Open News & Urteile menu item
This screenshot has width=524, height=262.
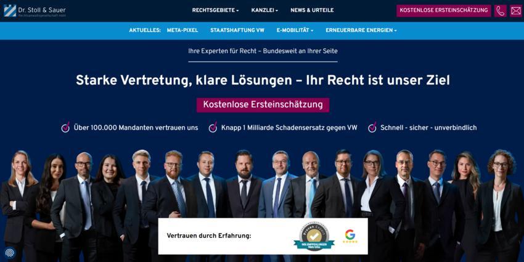pos(312,10)
